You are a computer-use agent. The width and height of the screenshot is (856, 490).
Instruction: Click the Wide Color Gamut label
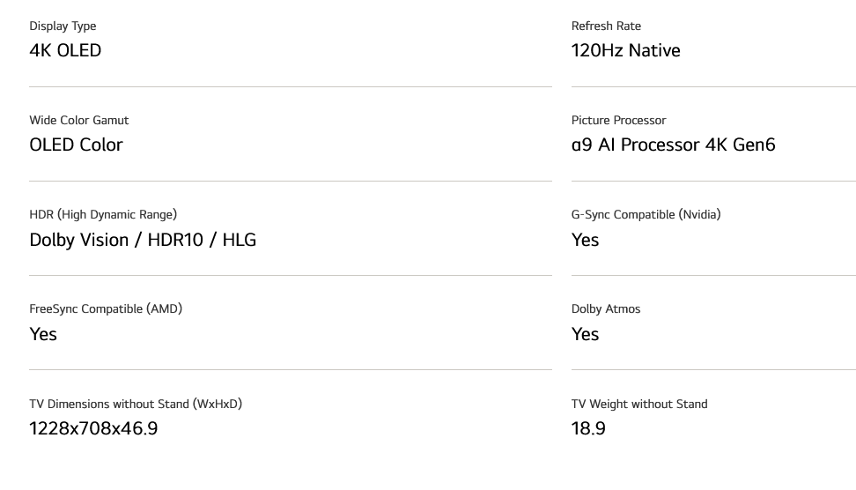pos(79,120)
